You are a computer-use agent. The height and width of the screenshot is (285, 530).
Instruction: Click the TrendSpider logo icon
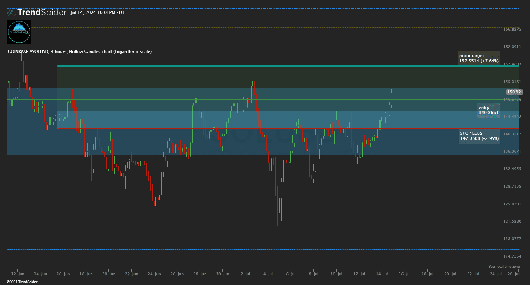tap(11, 13)
